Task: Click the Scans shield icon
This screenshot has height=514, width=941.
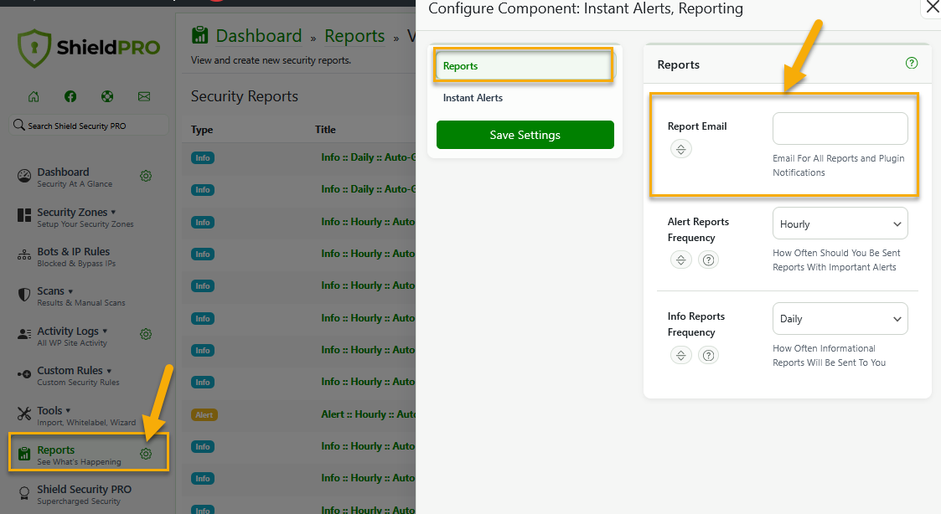Action: tap(24, 295)
